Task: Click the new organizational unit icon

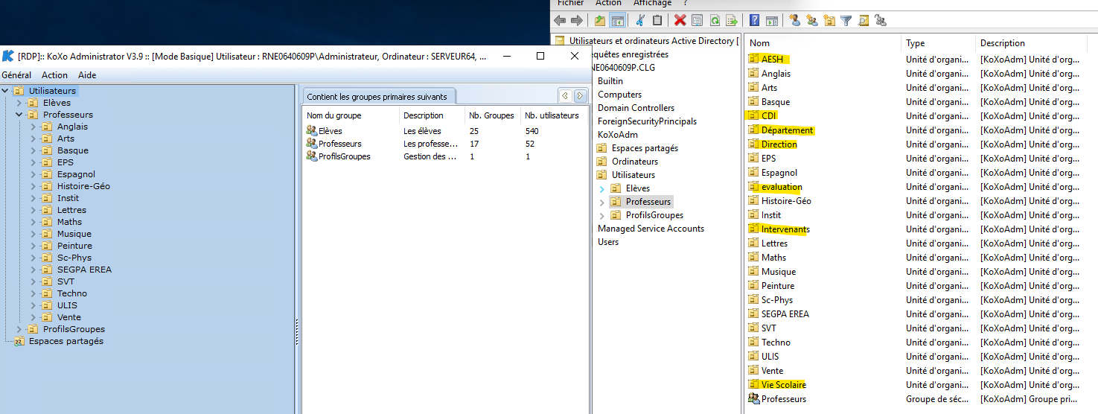Action: [x=829, y=21]
